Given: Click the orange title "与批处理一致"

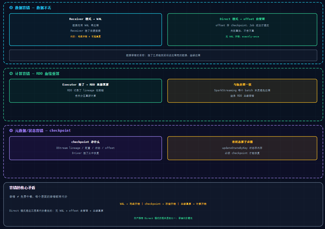Looking at the screenshot, I should point(242,84).
